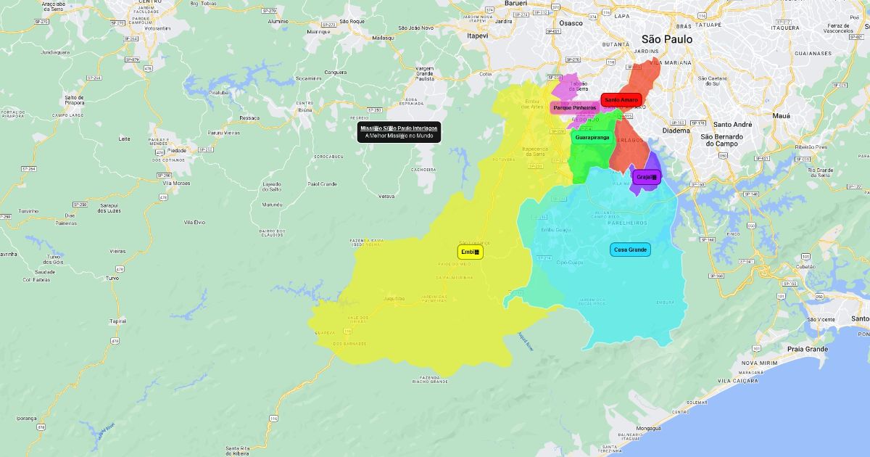Click the 'A Melhor Missão no Mundo' subtitle

(x=399, y=136)
